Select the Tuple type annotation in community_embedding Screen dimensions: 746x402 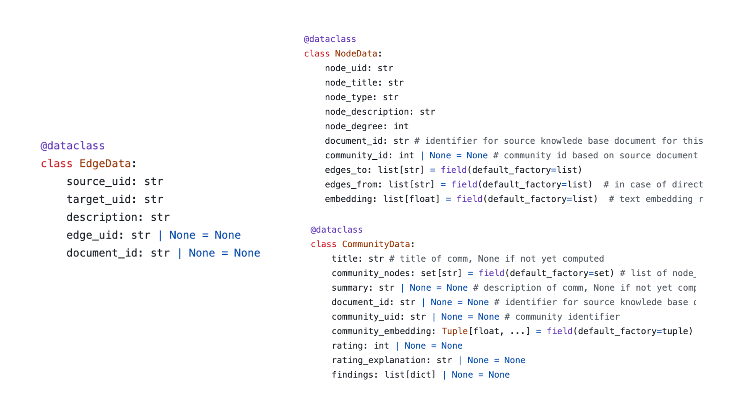tap(454, 331)
